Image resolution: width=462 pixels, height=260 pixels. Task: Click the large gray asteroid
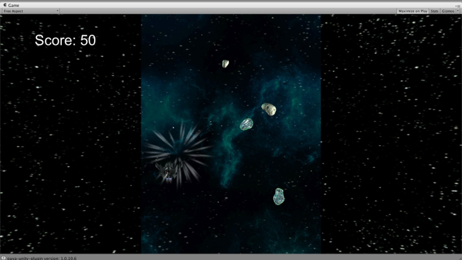[269, 109]
